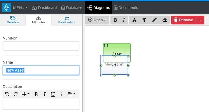Select the eraser tool
The width and height of the screenshot is (209, 112).
coord(164,20)
